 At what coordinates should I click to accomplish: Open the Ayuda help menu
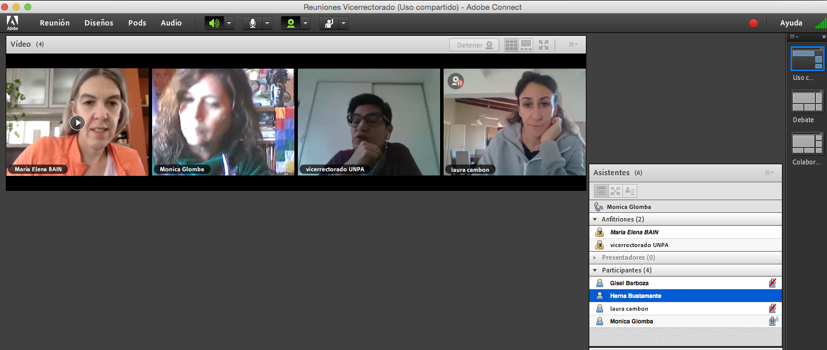tap(791, 23)
